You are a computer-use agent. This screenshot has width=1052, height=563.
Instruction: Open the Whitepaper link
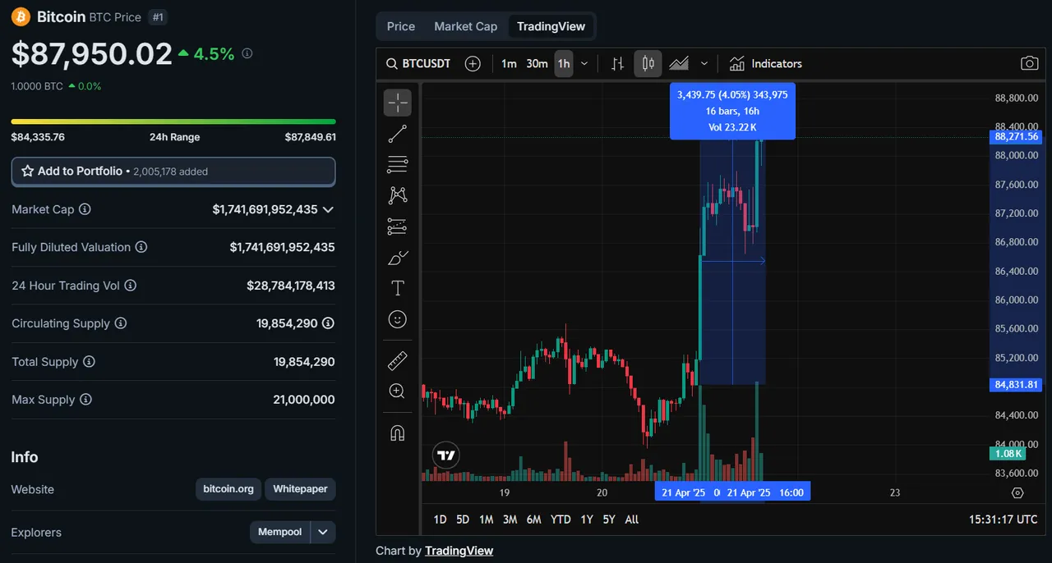300,489
